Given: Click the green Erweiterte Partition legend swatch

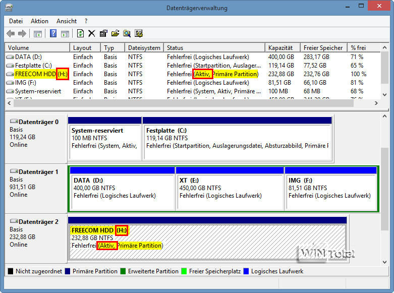Looking at the screenshot, I should [124, 271].
